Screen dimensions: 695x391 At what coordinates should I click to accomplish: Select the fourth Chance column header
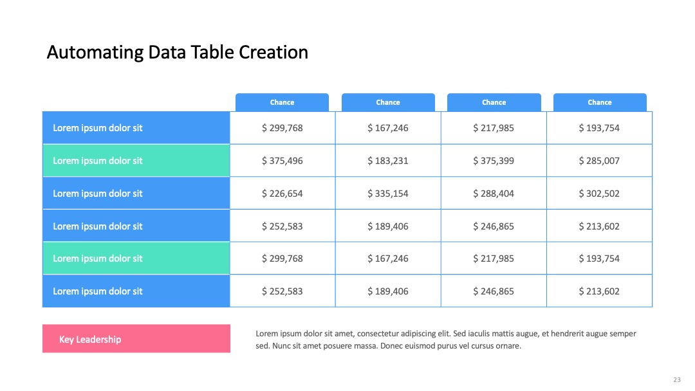click(x=600, y=102)
